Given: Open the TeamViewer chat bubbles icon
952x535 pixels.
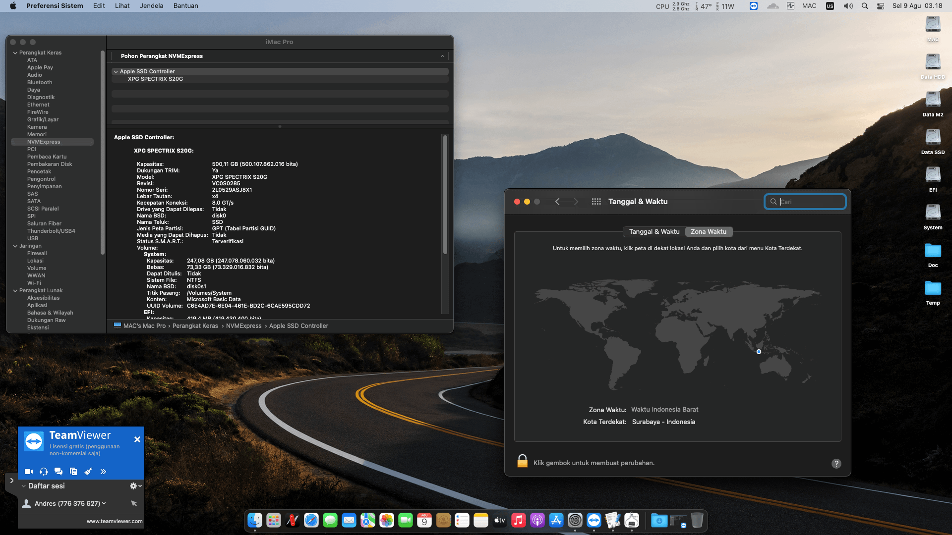Looking at the screenshot, I should pyautogui.click(x=59, y=472).
